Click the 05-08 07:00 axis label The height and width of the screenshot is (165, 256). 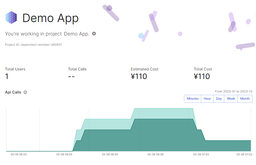(201, 155)
